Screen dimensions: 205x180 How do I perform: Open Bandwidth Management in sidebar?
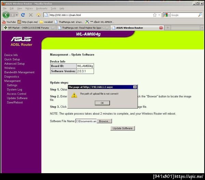pos(19,72)
